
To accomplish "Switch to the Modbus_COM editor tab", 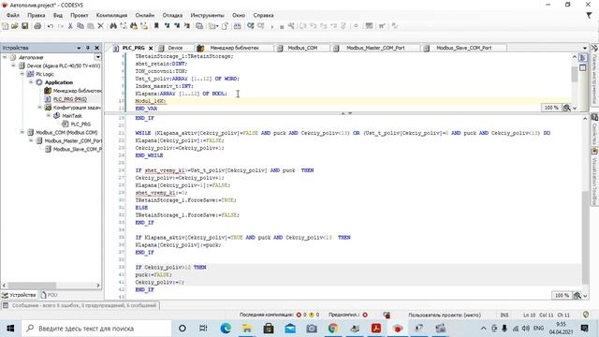I will tap(302, 48).
